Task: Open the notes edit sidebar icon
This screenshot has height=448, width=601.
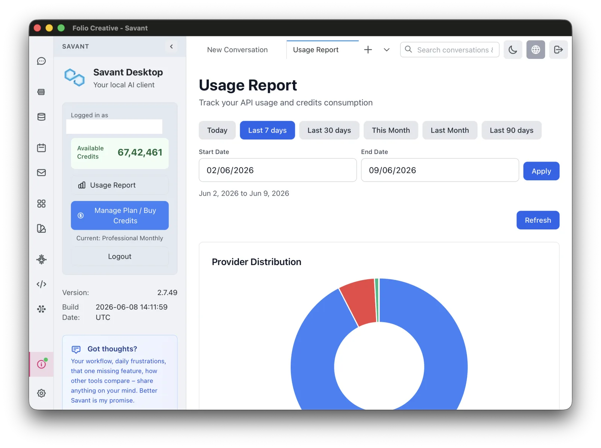Action: [41, 228]
